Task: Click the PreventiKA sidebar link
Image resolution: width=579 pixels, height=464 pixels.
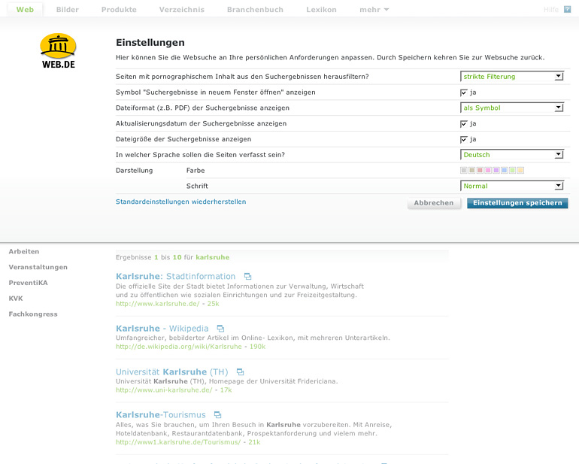Action: 28,283
